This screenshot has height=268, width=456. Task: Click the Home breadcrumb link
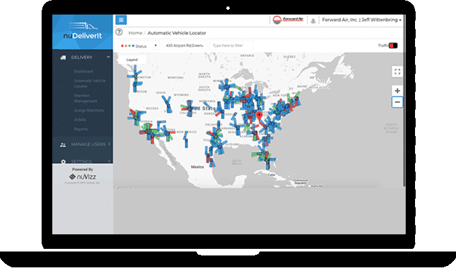point(135,32)
